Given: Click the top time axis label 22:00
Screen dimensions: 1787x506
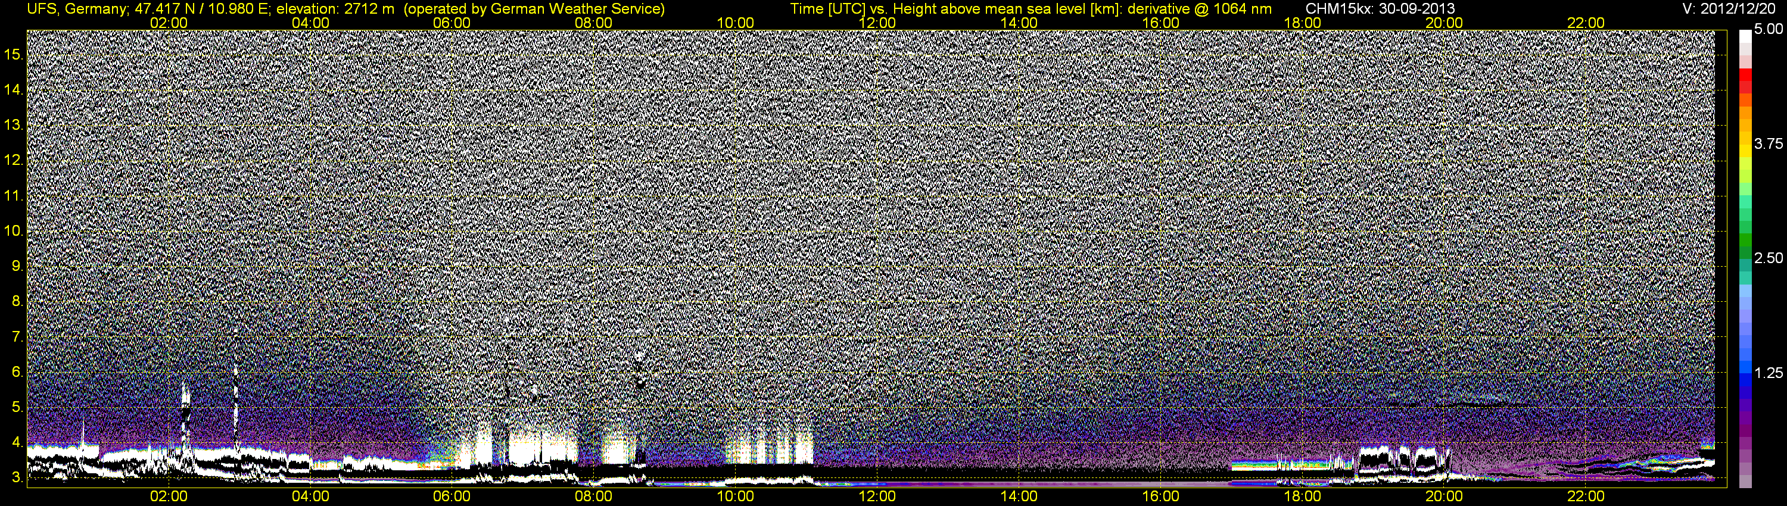Looking at the screenshot, I should point(1586,23).
